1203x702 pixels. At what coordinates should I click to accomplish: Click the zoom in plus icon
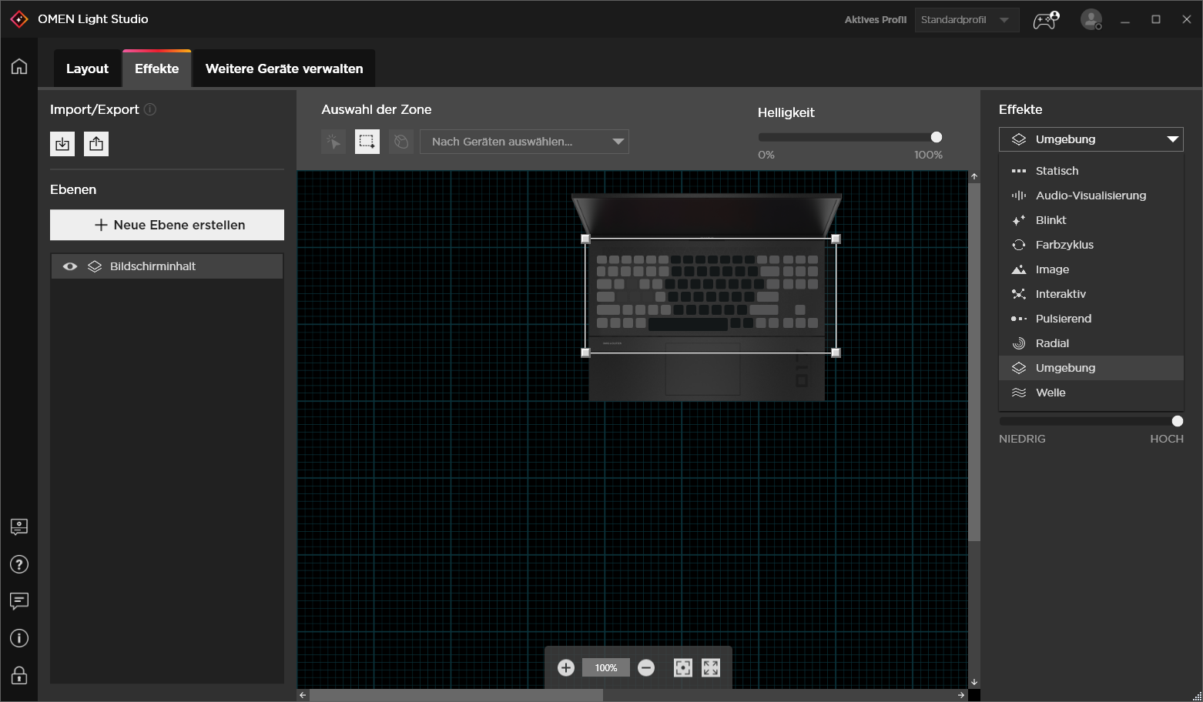pyautogui.click(x=566, y=668)
